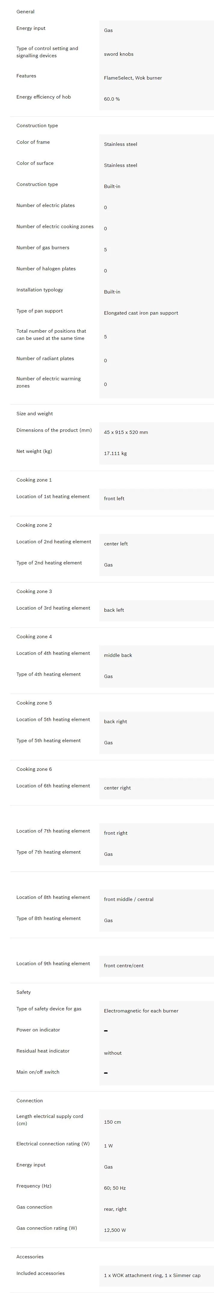Click the 'front middle / central' value

point(128,899)
